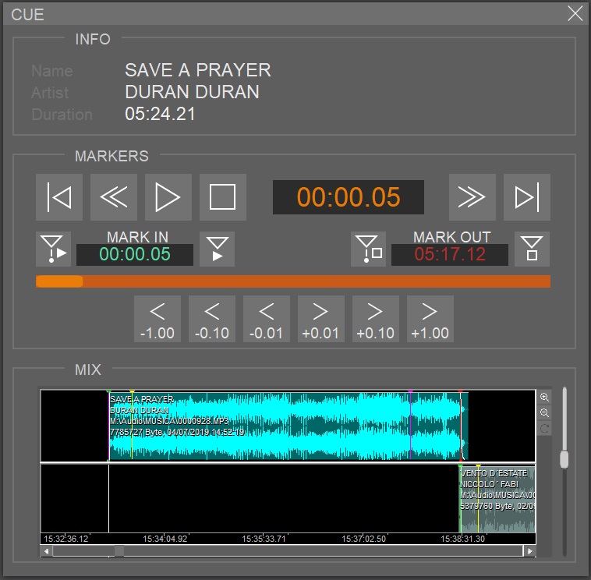The height and width of the screenshot is (580, 591).
Task: Play the cued track
Action: pyautogui.click(x=168, y=197)
